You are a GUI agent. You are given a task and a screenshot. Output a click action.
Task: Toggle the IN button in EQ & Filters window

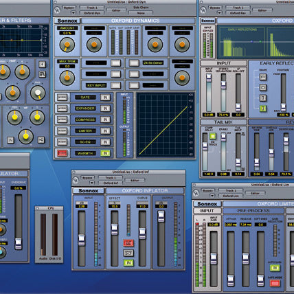[x=10, y=139]
